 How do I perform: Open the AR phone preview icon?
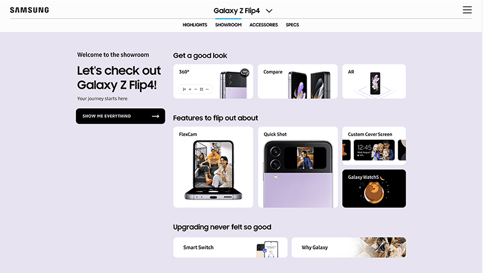click(x=375, y=83)
